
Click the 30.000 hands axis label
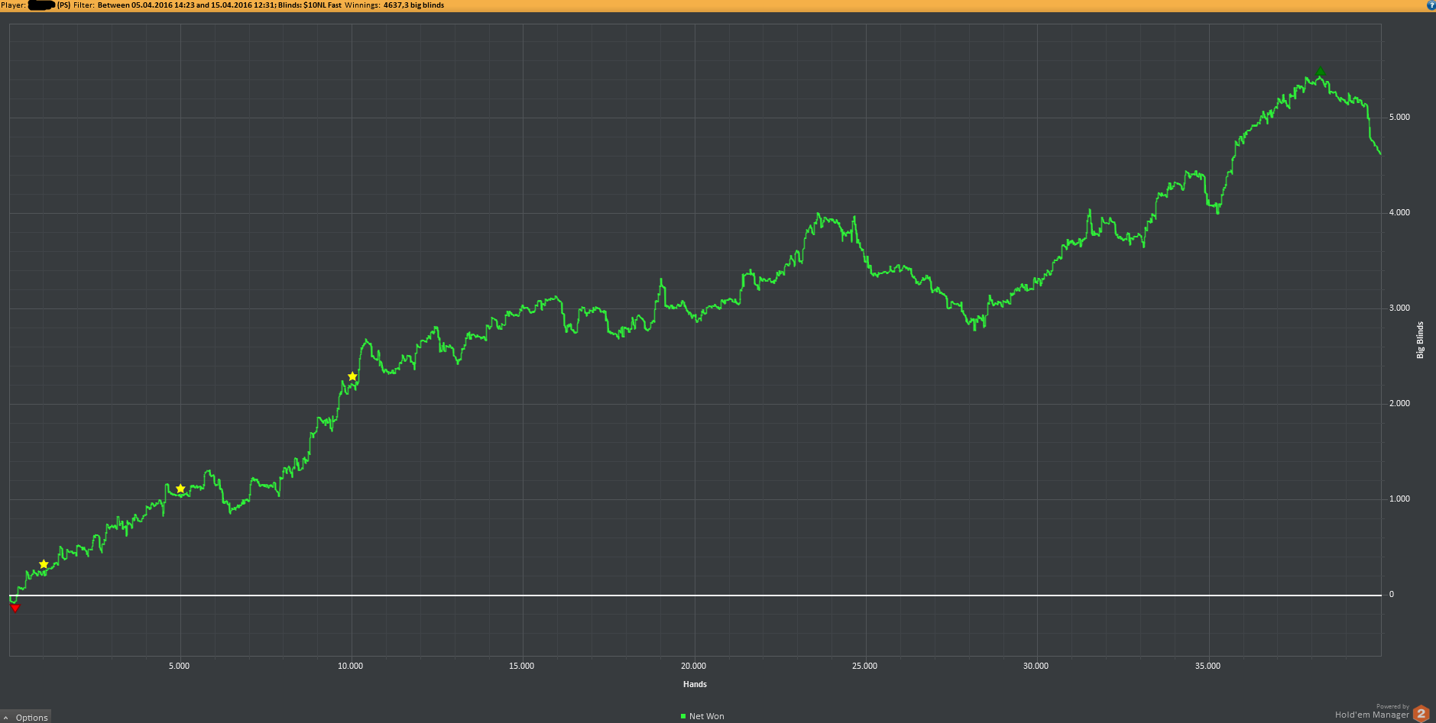click(x=1036, y=666)
